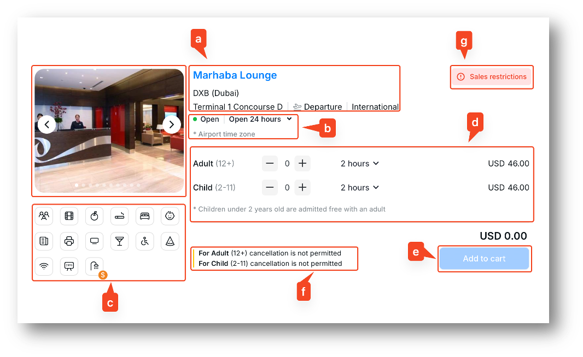Increase the Adult ticket count
583x357 pixels.
[x=302, y=163]
